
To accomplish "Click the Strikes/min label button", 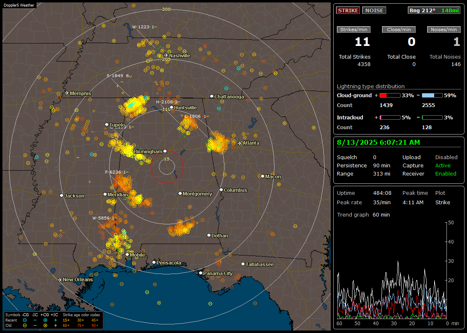I will (353, 30).
